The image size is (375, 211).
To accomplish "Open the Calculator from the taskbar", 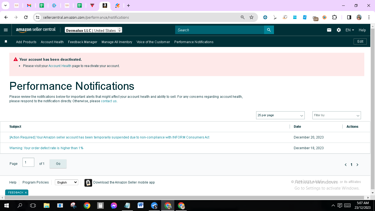I will coord(100,206).
